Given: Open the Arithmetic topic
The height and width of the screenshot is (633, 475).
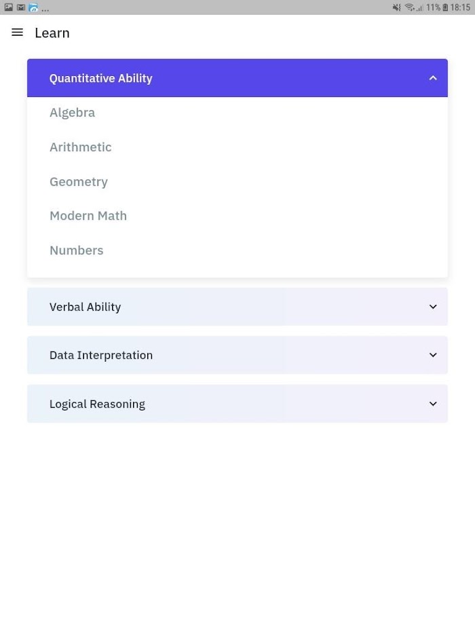Looking at the screenshot, I should click(80, 147).
